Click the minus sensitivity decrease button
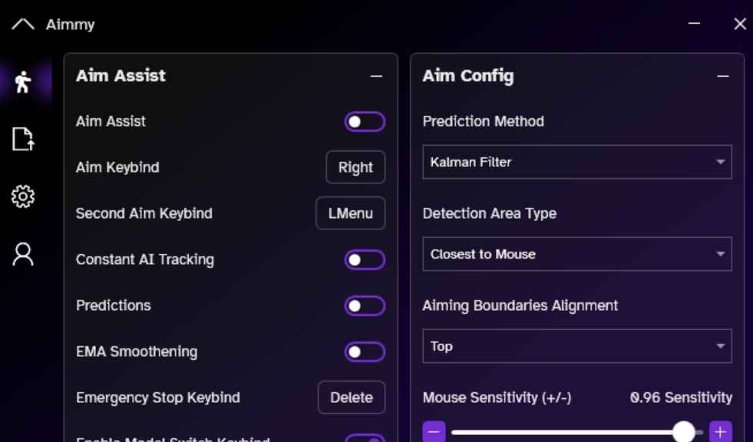This screenshot has width=753, height=442. click(x=434, y=431)
